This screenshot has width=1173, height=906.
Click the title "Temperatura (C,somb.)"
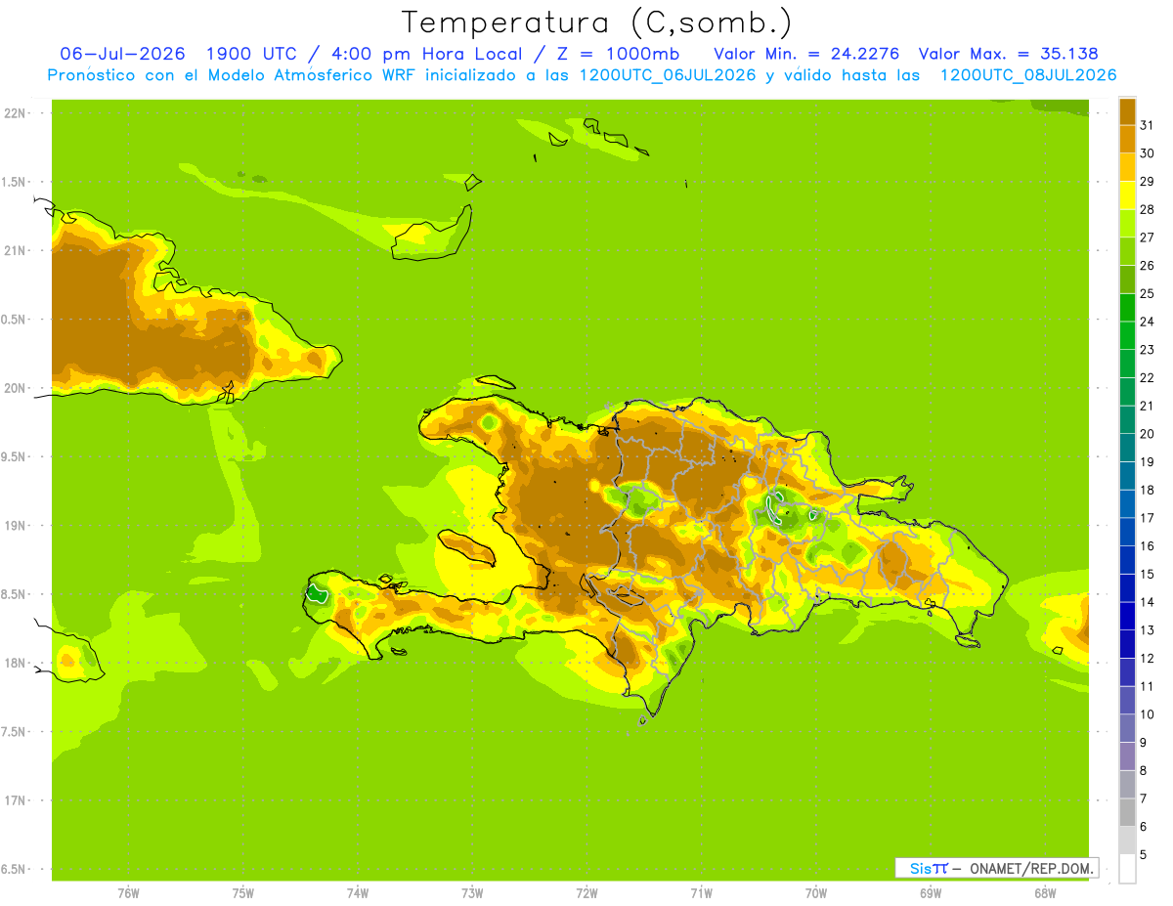pos(596,22)
